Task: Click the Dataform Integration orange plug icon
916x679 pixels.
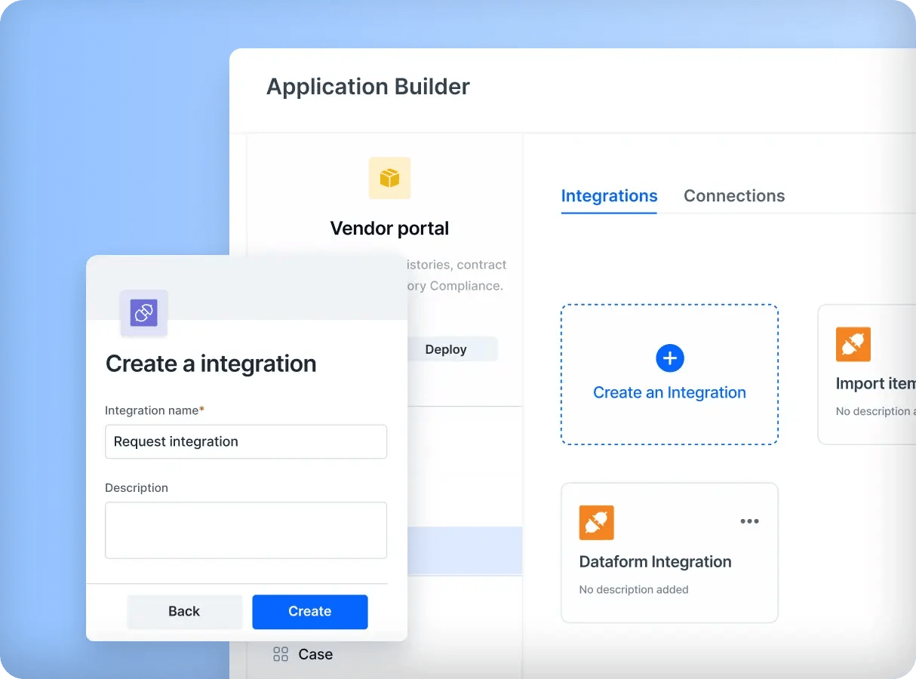Action: [596, 522]
